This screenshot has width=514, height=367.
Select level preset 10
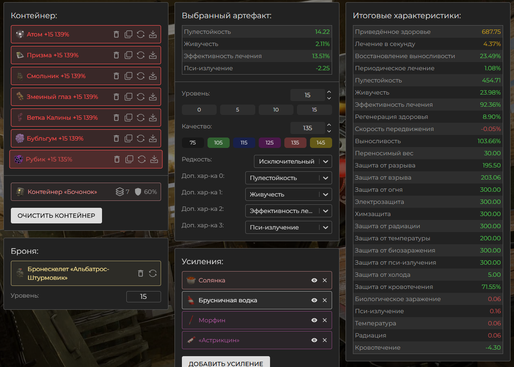[x=276, y=110]
